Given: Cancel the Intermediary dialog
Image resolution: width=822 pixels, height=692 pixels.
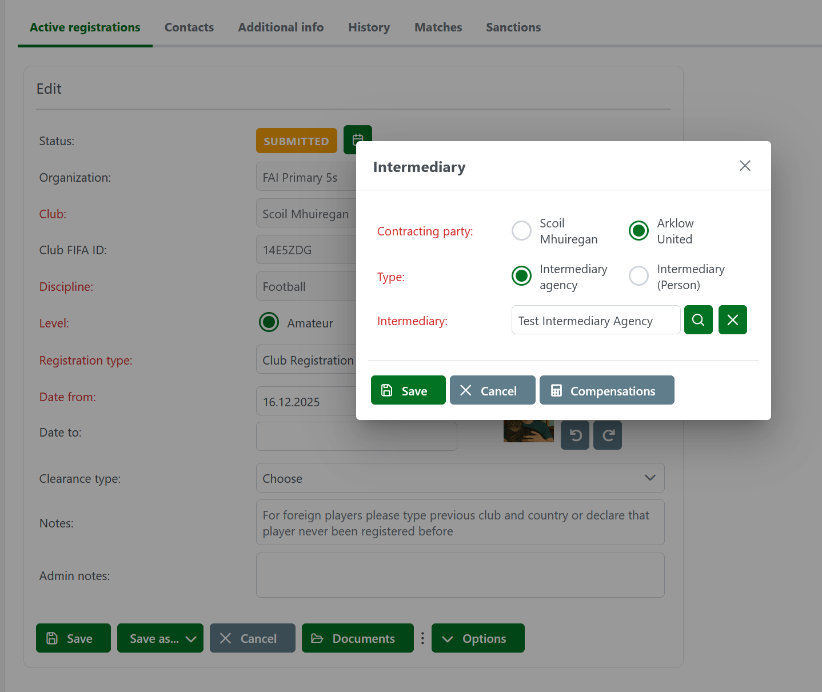Looking at the screenshot, I should click(x=492, y=390).
